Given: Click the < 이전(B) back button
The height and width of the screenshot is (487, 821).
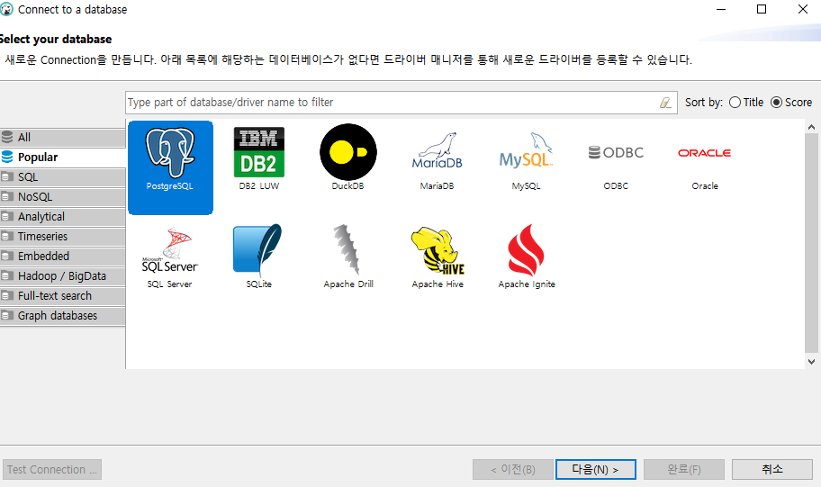Looking at the screenshot, I should tap(513, 470).
